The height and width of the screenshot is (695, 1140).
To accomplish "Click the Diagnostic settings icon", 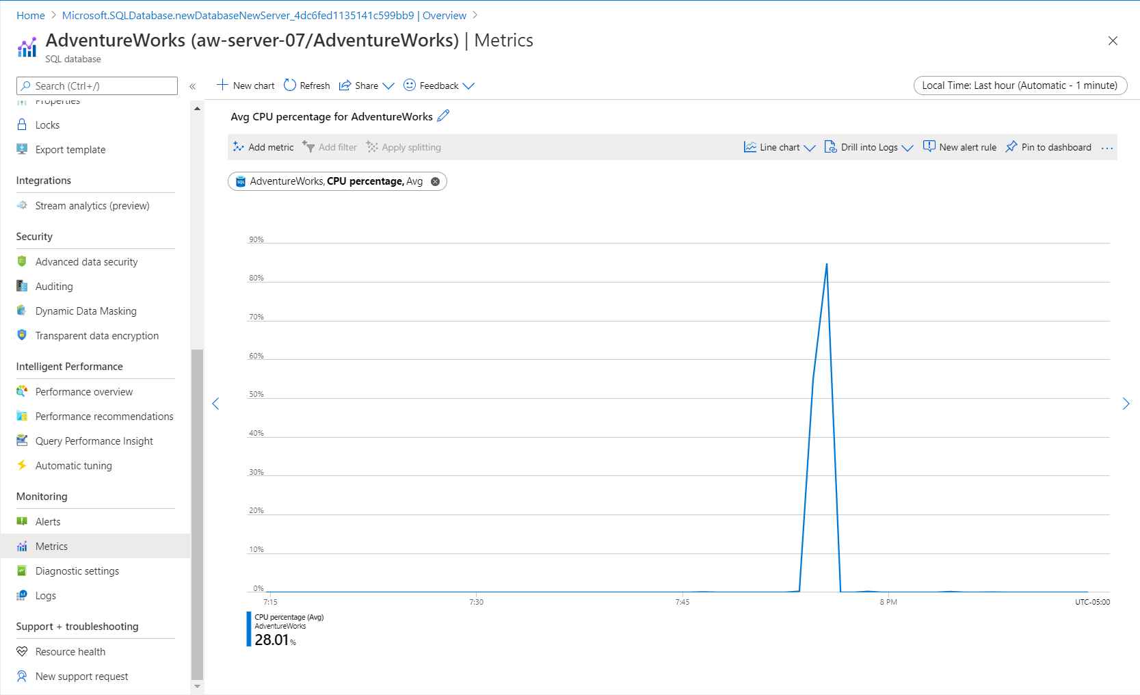I will 22,571.
